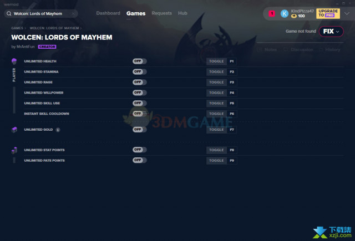Click the stats category icon
This screenshot has height=241, width=355.
tap(14, 150)
